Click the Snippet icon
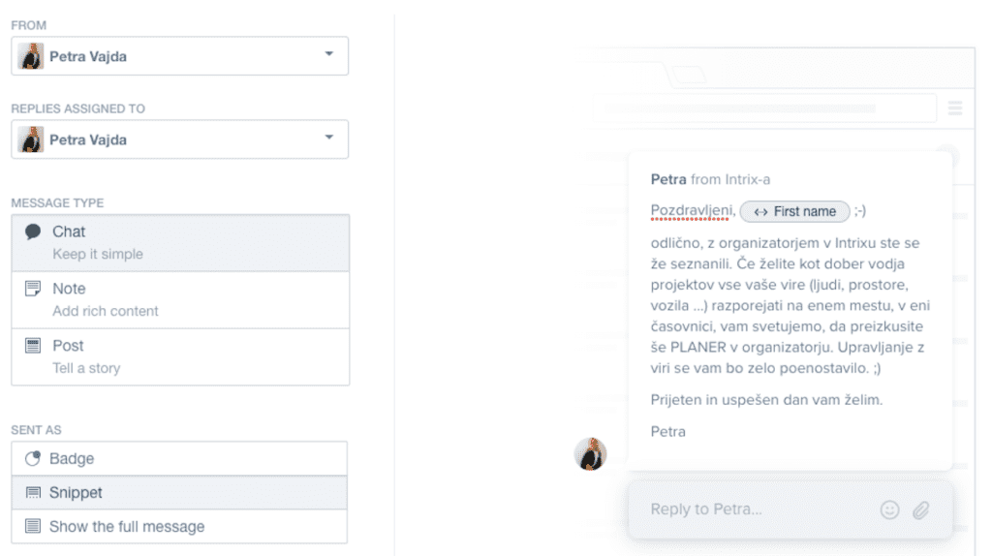 coord(33,493)
